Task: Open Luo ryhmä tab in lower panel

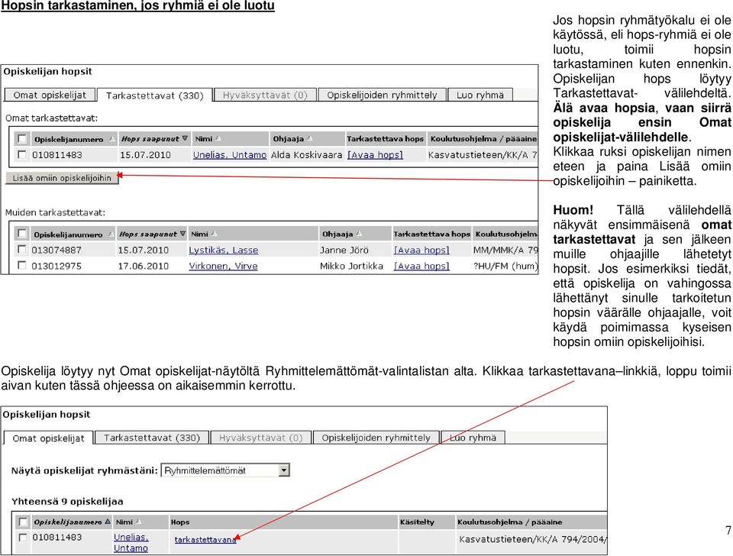Action: point(473,438)
